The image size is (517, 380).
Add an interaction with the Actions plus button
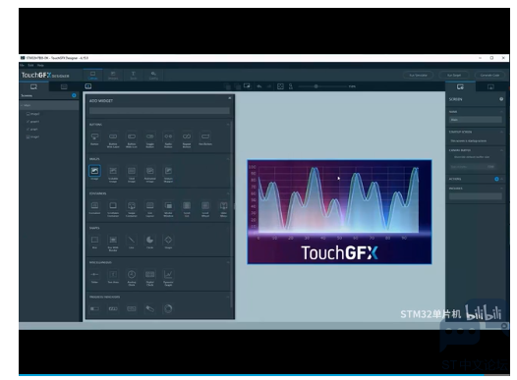point(496,179)
